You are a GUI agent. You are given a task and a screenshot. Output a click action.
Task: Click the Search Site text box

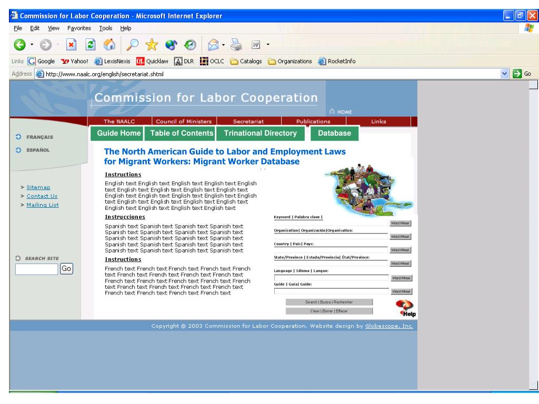coord(36,269)
